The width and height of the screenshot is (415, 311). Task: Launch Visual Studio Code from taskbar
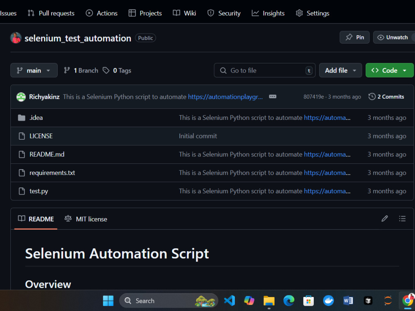pyautogui.click(x=229, y=301)
